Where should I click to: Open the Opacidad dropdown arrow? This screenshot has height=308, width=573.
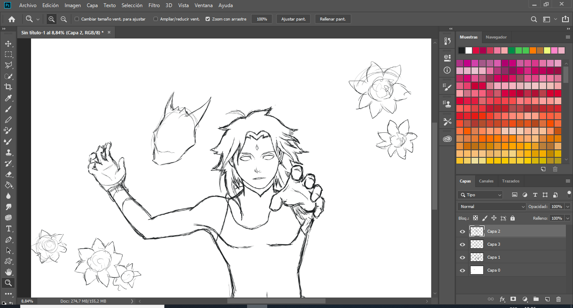pyautogui.click(x=568, y=207)
